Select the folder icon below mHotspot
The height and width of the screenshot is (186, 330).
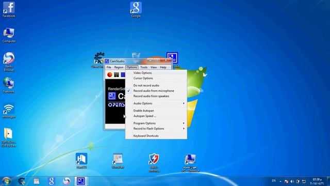coord(8,137)
